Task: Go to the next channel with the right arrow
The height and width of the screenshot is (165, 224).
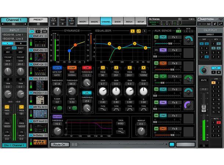Action: coord(25,24)
